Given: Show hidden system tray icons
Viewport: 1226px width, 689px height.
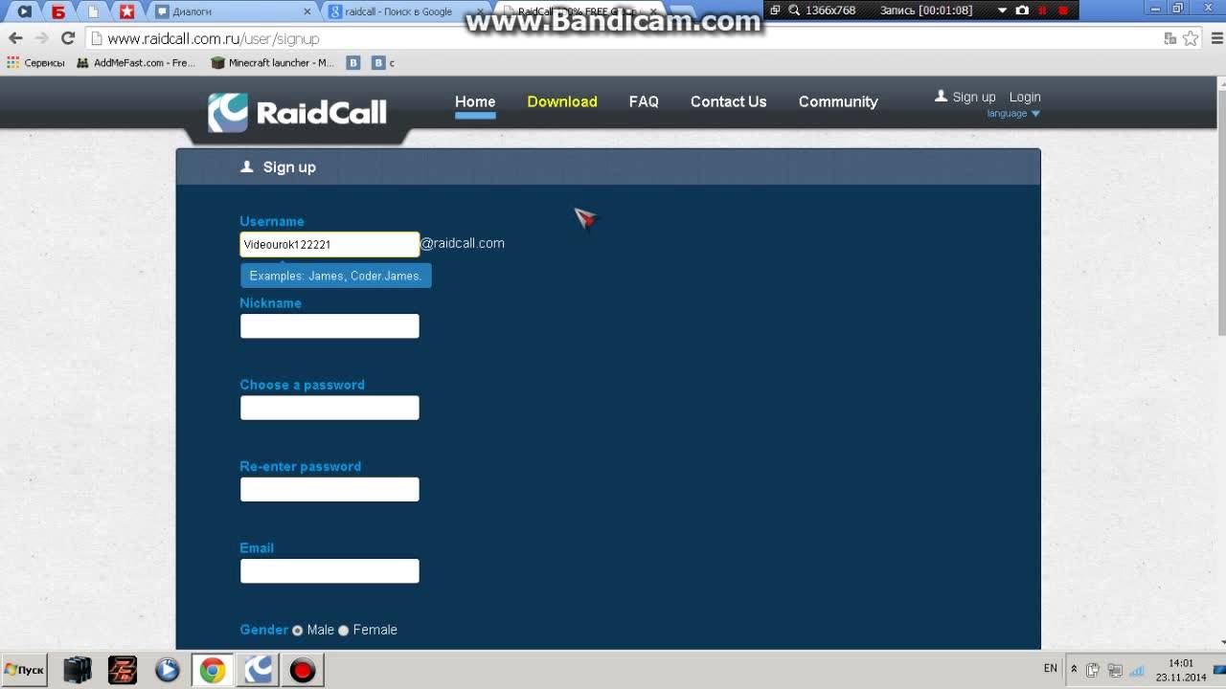Looking at the screenshot, I should 1074,670.
